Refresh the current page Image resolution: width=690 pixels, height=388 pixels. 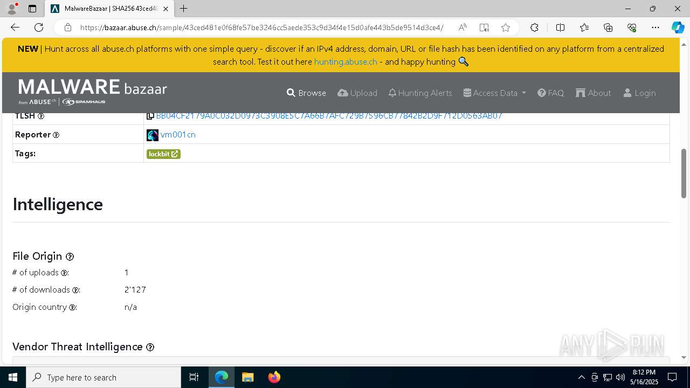click(x=39, y=27)
